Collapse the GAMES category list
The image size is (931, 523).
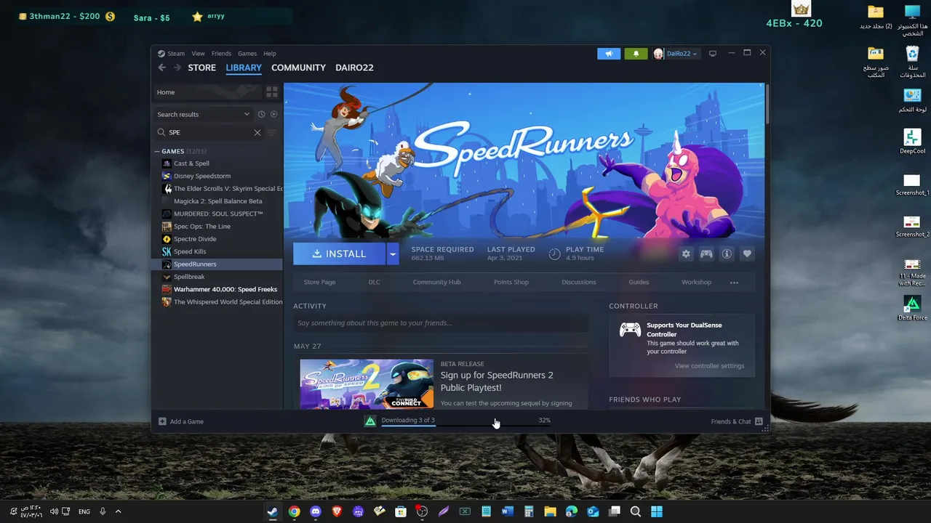click(157, 151)
